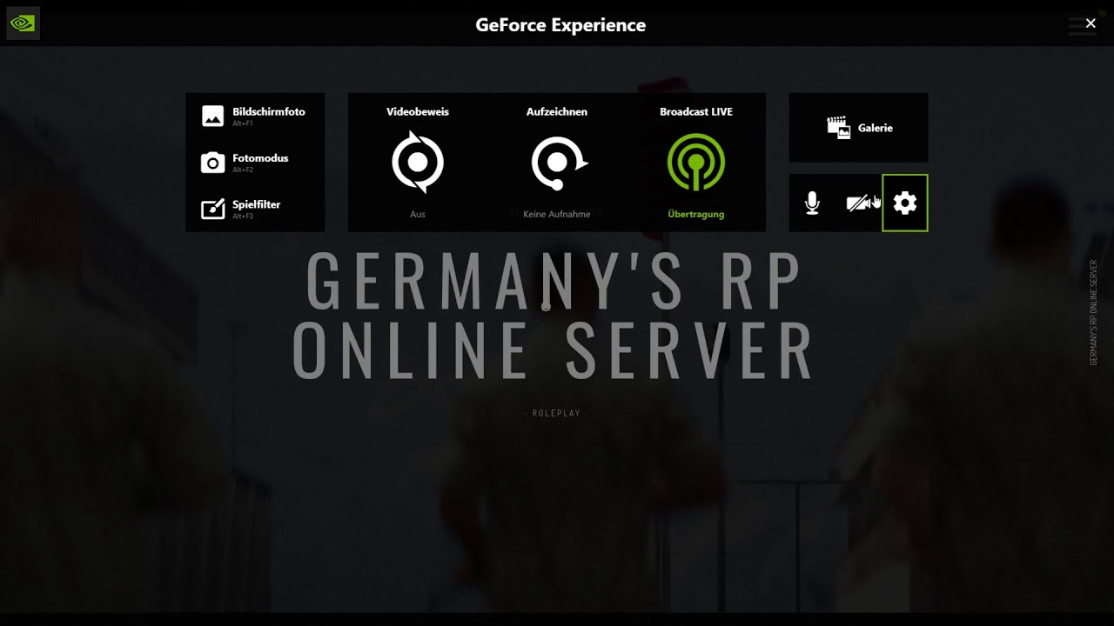Click the Alt+F3 shortcut hint
Image resolution: width=1114 pixels, height=626 pixels.
point(243,216)
